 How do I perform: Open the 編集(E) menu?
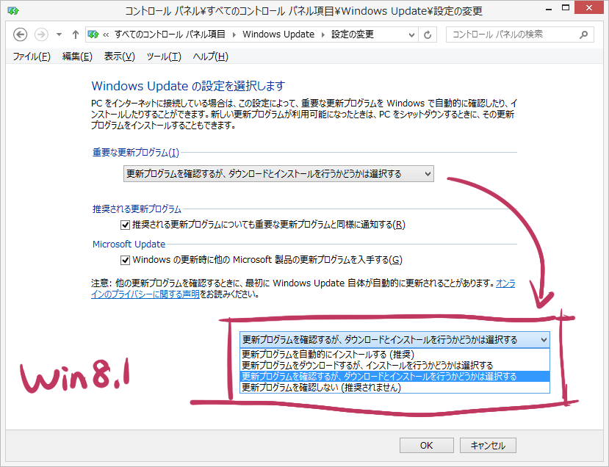click(77, 57)
